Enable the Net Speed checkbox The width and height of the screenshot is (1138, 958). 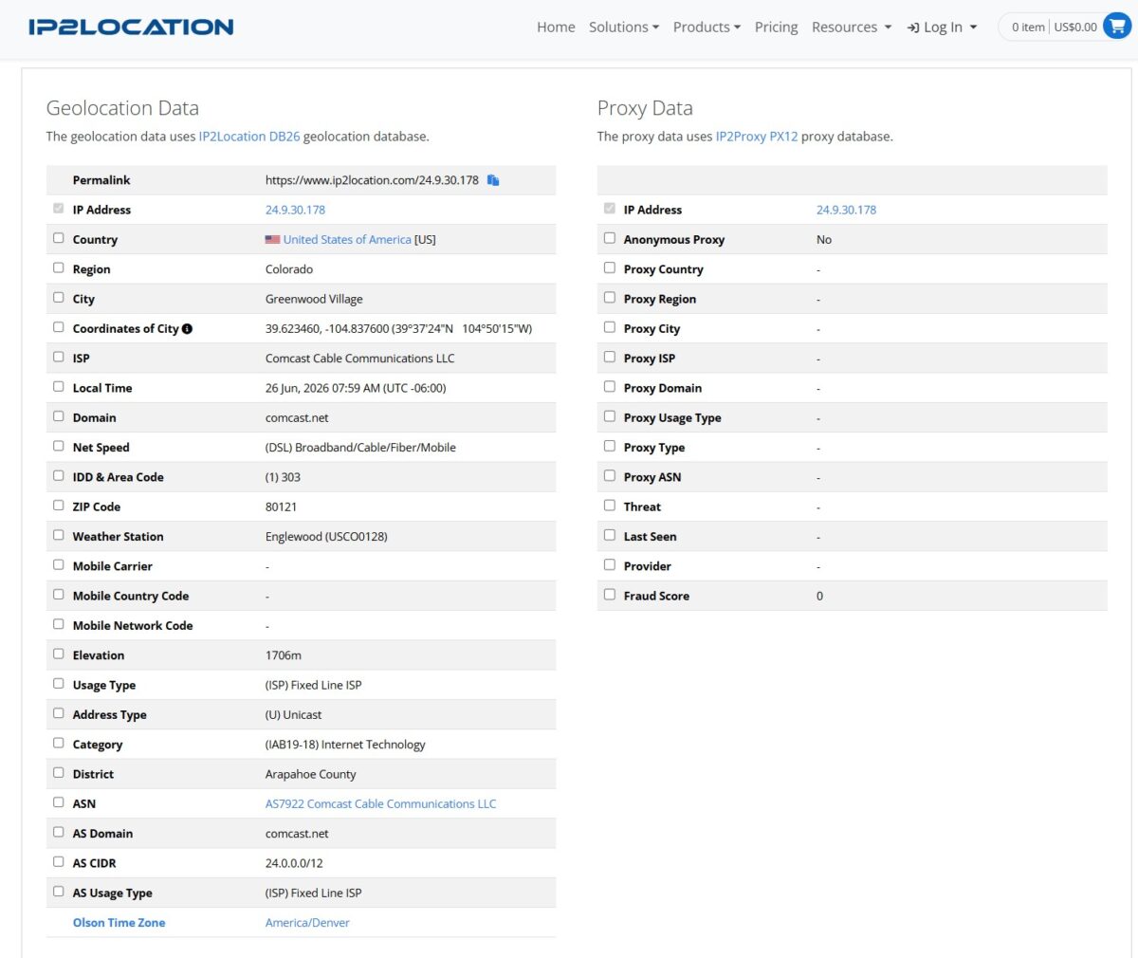[x=59, y=446]
